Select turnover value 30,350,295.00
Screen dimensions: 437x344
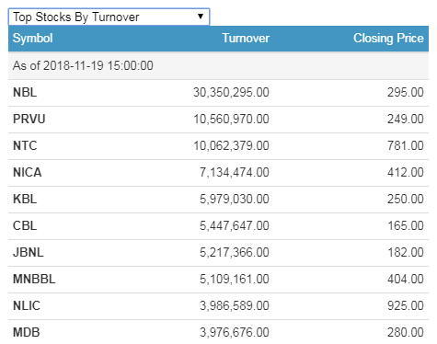tap(231, 92)
